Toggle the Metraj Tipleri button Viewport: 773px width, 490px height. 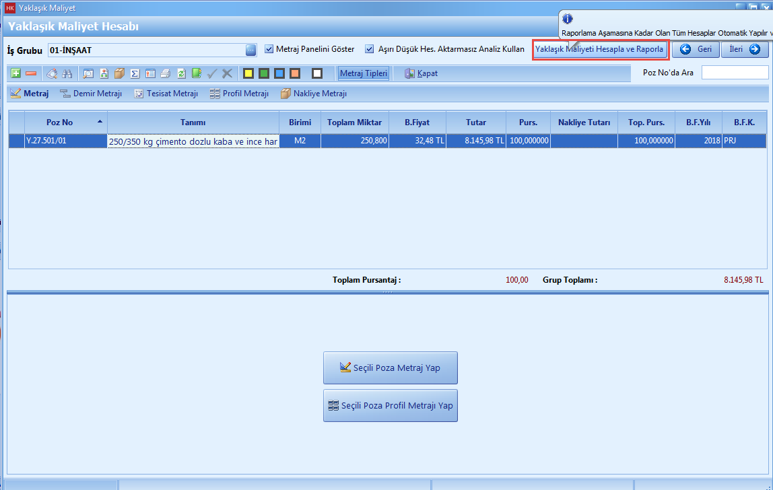click(x=364, y=73)
